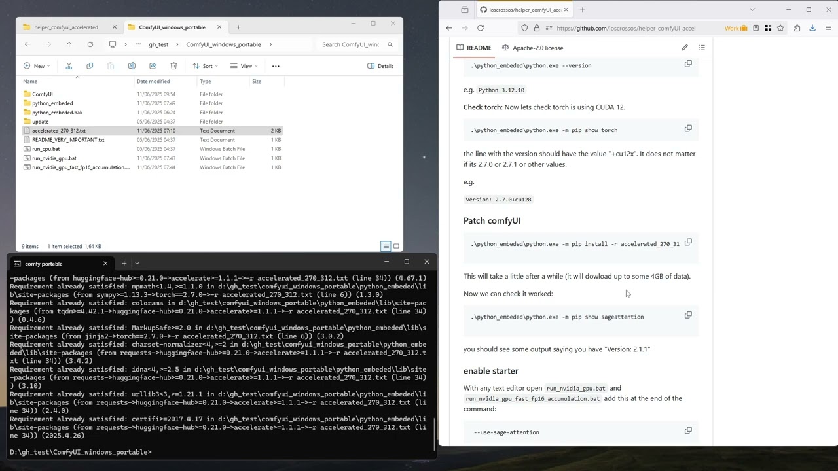Refresh the File Explorer folder view

90,44
